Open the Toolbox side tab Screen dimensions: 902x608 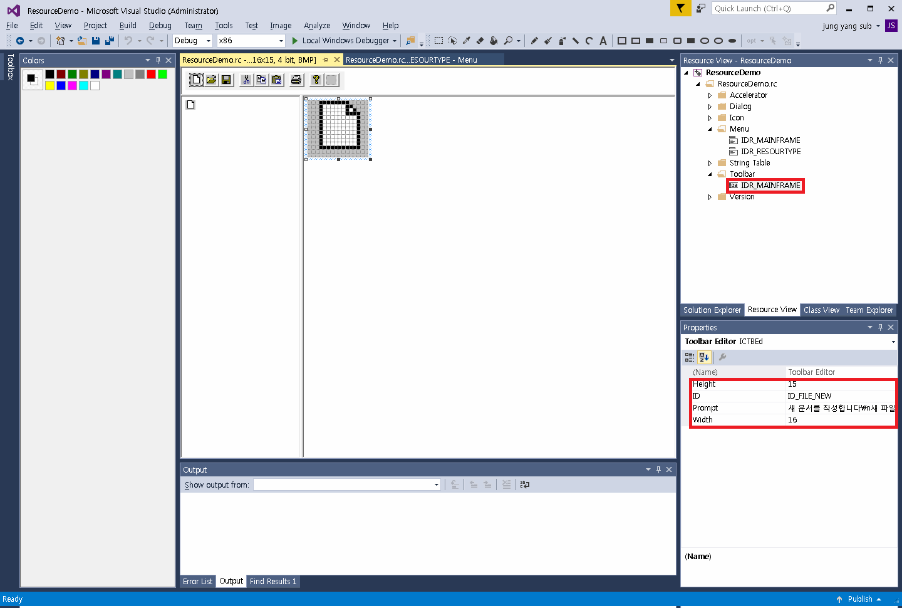pos(10,67)
